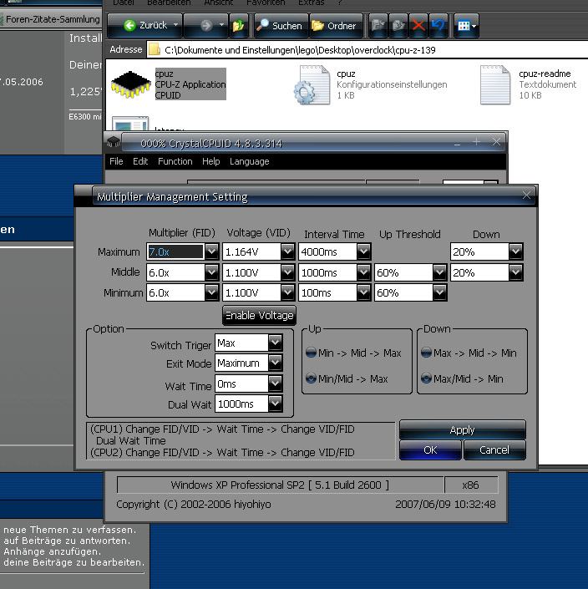This screenshot has height=589, width=588.
Task: Click Apply in Multiplier Management Setting
Action: pyautogui.click(x=462, y=429)
